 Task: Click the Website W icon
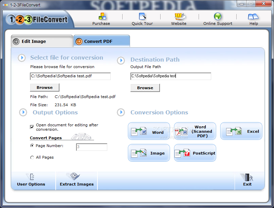[180, 16]
